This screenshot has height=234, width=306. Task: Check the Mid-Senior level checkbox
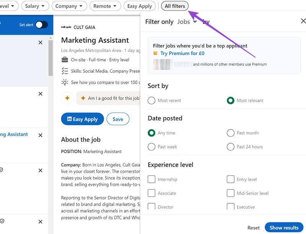[231, 193]
